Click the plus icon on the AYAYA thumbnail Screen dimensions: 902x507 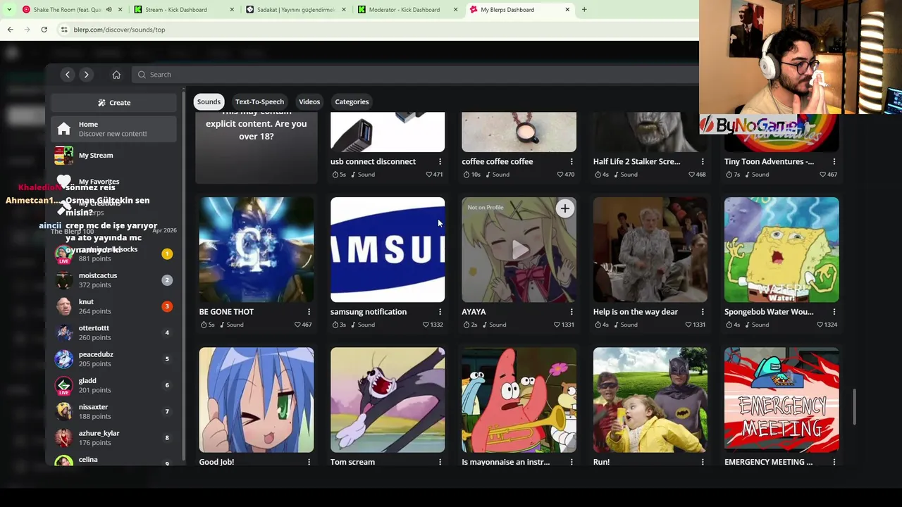(x=564, y=208)
